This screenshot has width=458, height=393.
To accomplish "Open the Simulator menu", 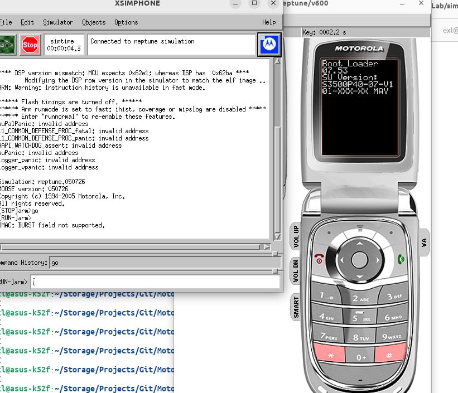I will (58, 22).
